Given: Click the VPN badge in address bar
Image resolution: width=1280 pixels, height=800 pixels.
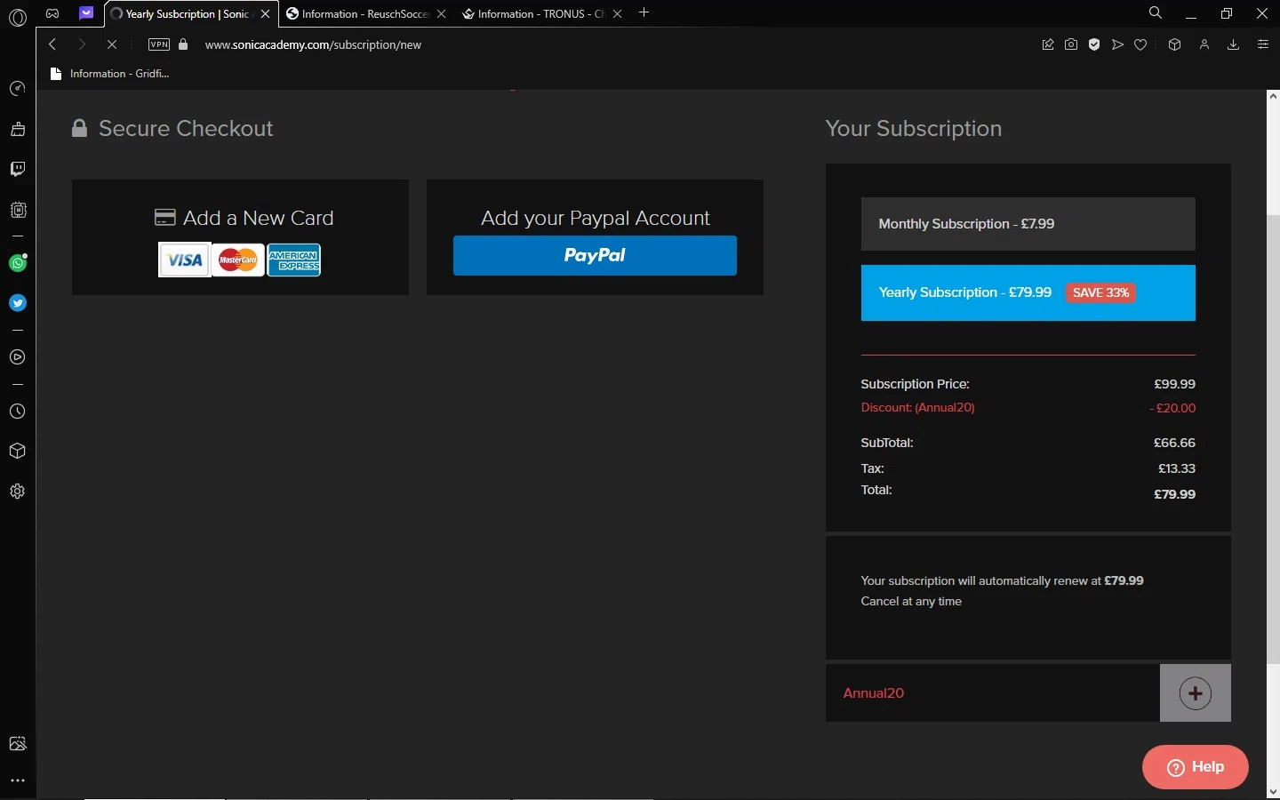Looking at the screenshot, I should point(159,44).
